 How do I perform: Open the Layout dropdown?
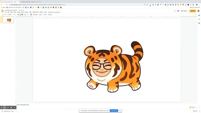coord(41,15)
